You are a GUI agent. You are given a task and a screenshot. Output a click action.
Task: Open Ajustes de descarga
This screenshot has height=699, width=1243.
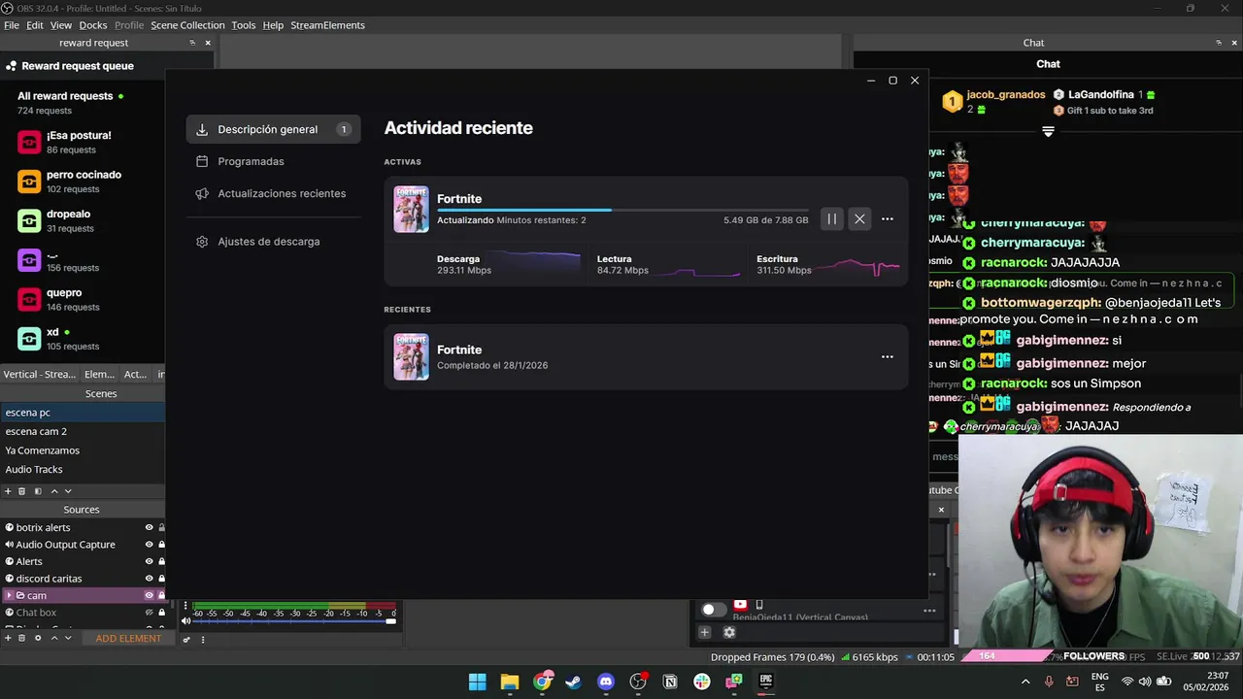pos(273,242)
